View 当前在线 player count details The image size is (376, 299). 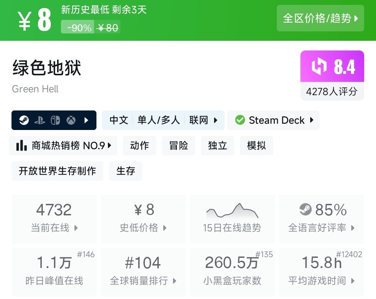coord(54,219)
